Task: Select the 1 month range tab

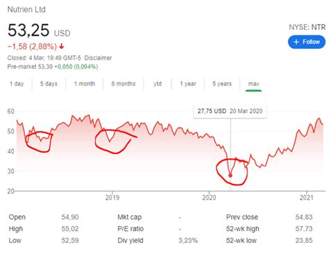Action: [85, 84]
